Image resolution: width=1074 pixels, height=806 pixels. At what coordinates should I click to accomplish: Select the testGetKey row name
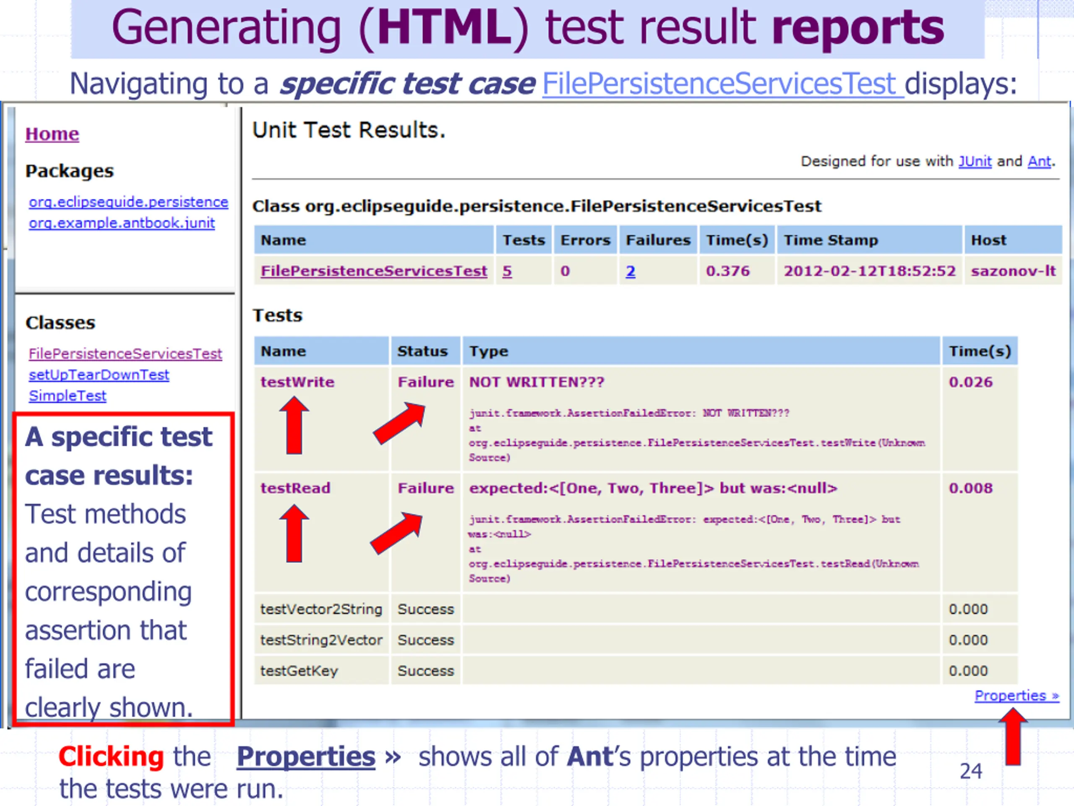point(299,670)
